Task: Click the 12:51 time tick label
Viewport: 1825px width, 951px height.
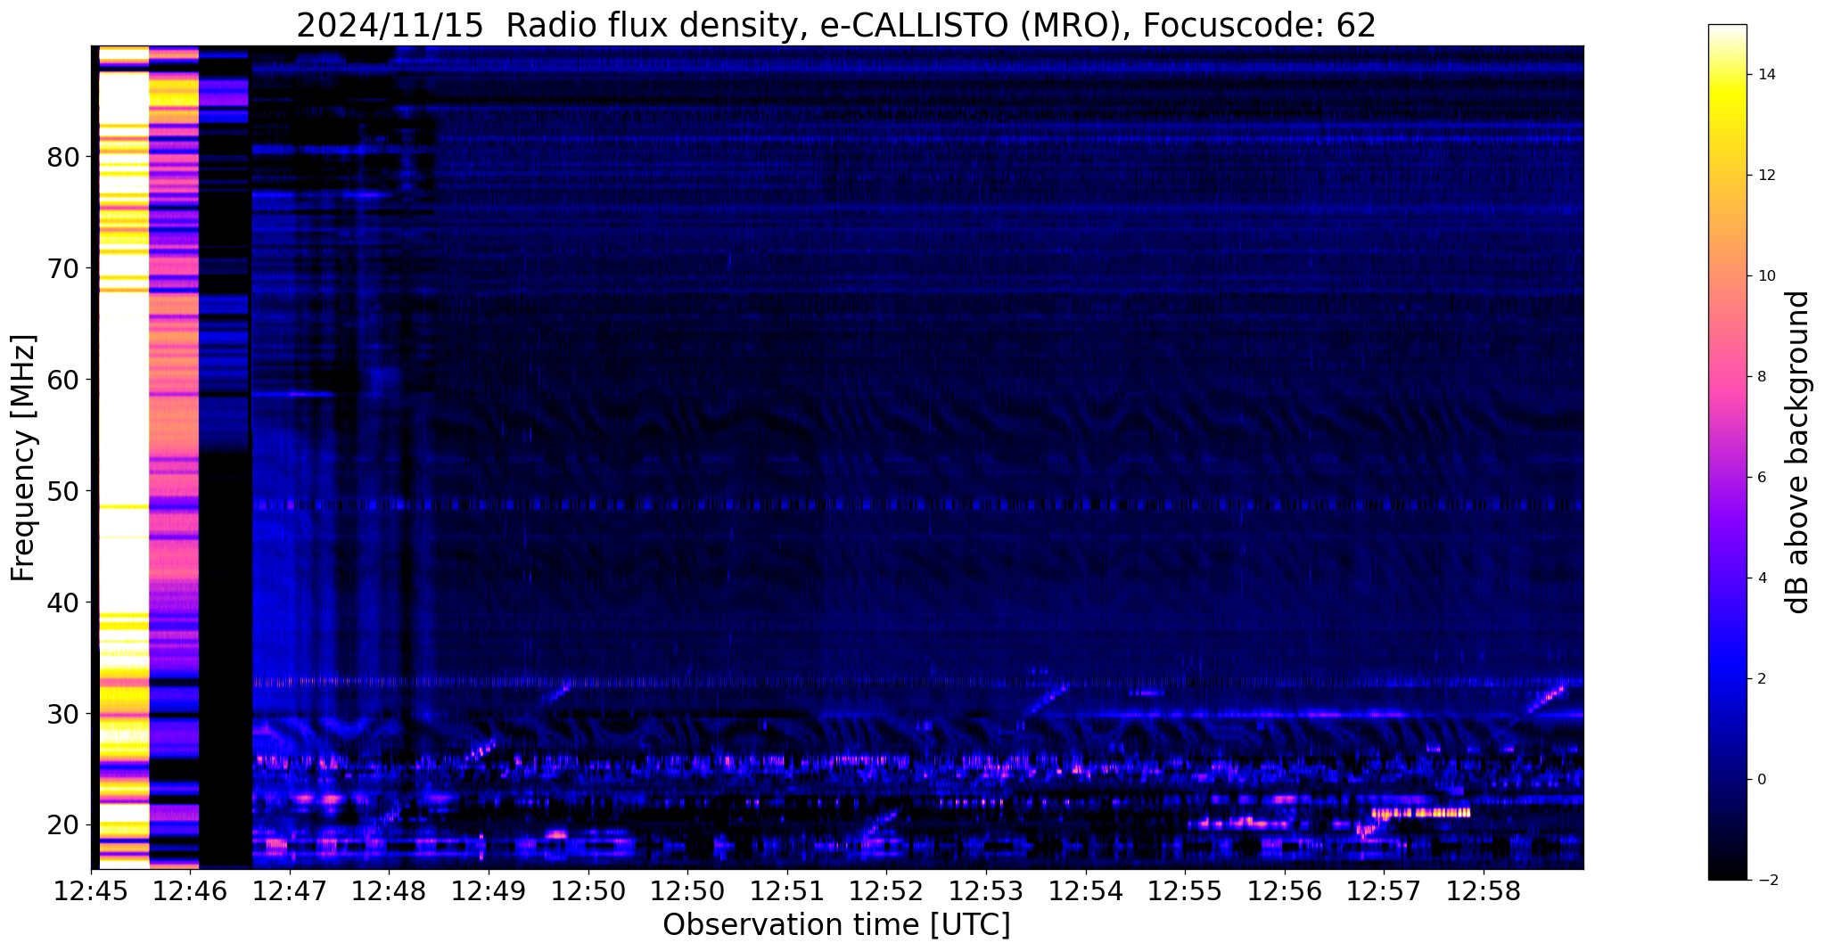Action: 787,891
